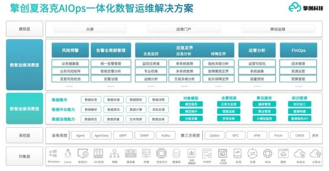Click the 告警治理 box
The image size is (329, 171).
[x=111, y=79]
